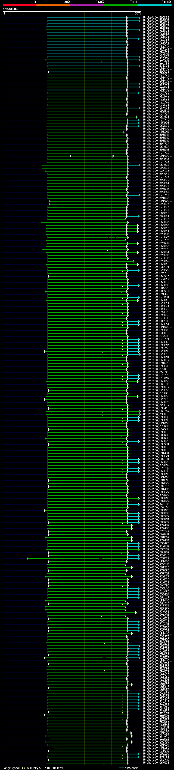Open hit UniRef100_Q71KT6
This screenshot has width=174, height=770.
[156, 29]
